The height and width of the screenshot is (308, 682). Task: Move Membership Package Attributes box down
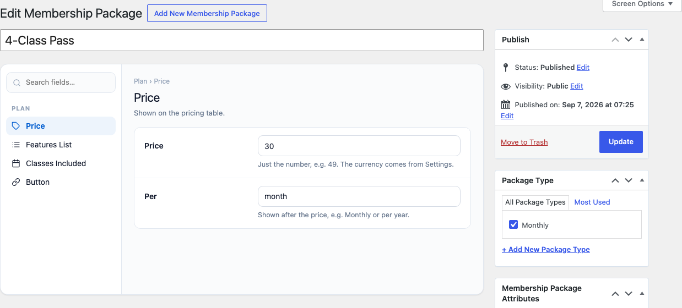(629, 294)
